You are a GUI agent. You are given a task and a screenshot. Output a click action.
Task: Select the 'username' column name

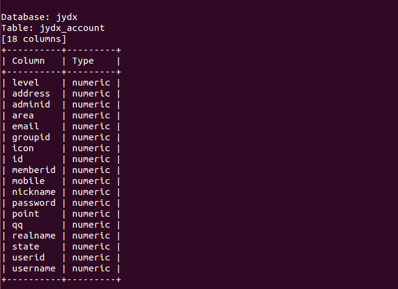point(34,268)
